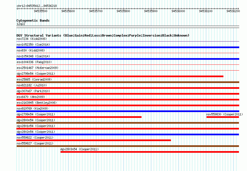Click the nsv559830 short red loss bar
This screenshot has height=171, width=247.
[223, 117]
